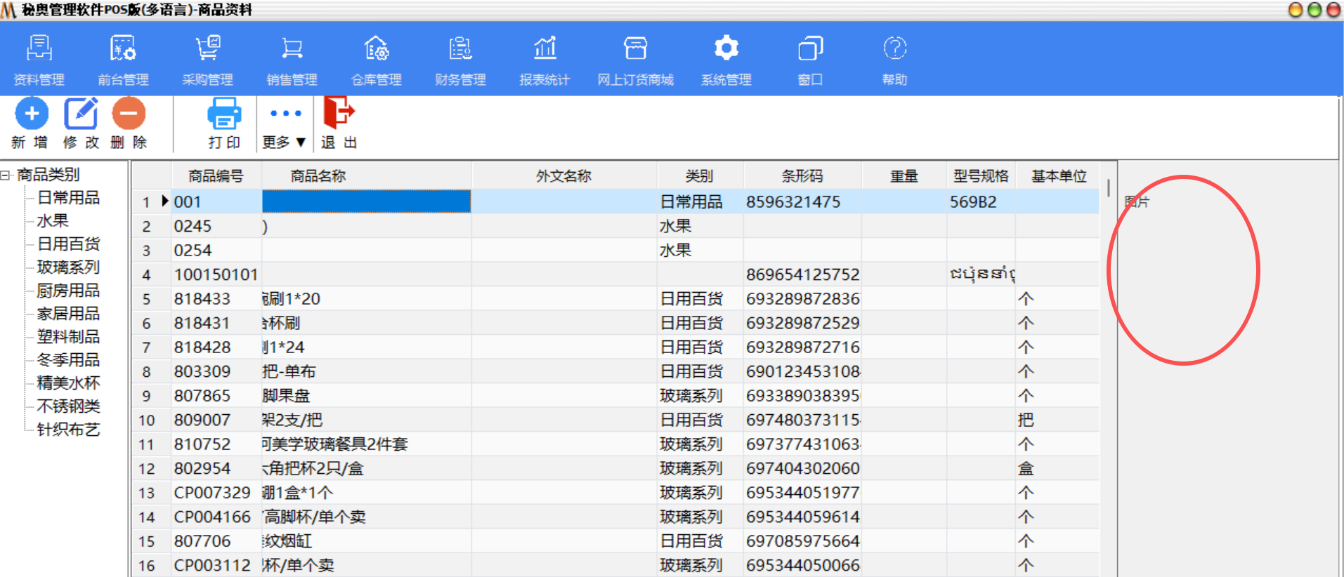Click the 商品编号 column header
This screenshot has width=1344, height=577.
(216, 176)
